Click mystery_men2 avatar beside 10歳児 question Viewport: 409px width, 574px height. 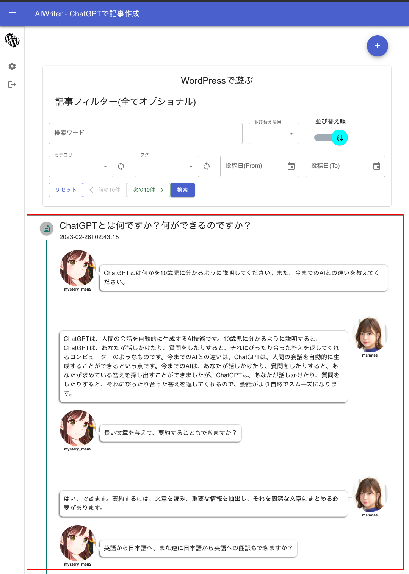78,268
